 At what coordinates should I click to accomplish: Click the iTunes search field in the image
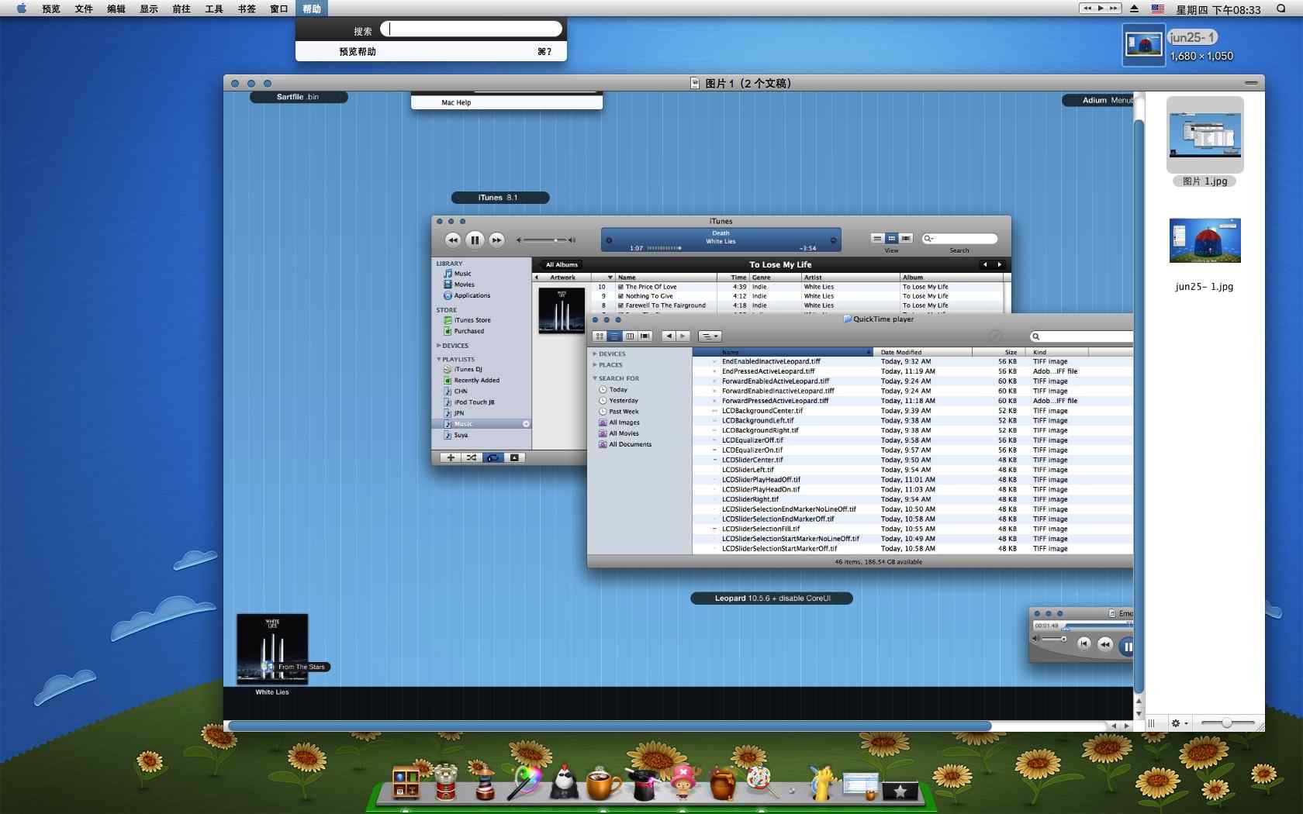coord(959,239)
